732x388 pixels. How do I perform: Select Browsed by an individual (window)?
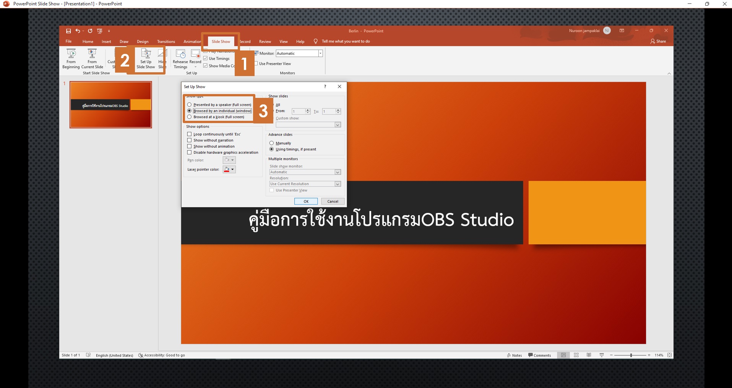[x=189, y=111]
